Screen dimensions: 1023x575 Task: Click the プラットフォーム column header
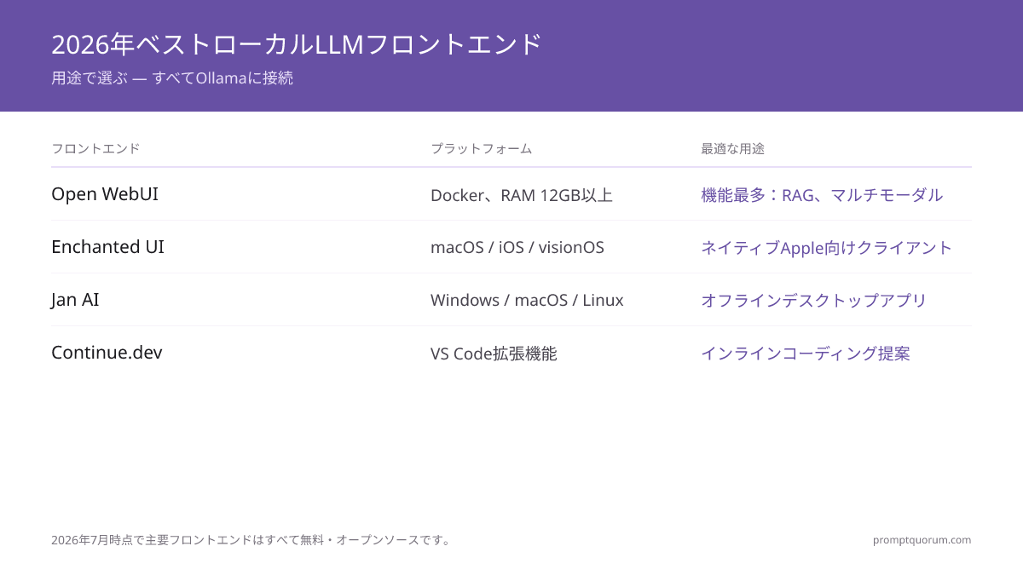click(x=481, y=148)
